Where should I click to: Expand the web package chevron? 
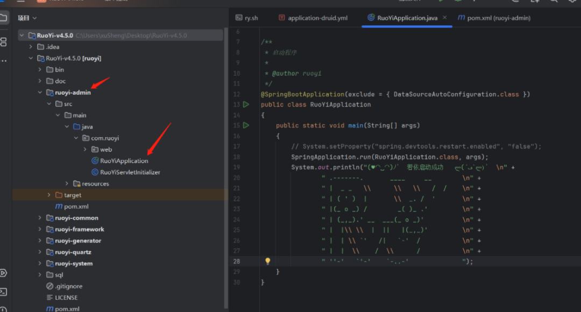click(x=85, y=150)
